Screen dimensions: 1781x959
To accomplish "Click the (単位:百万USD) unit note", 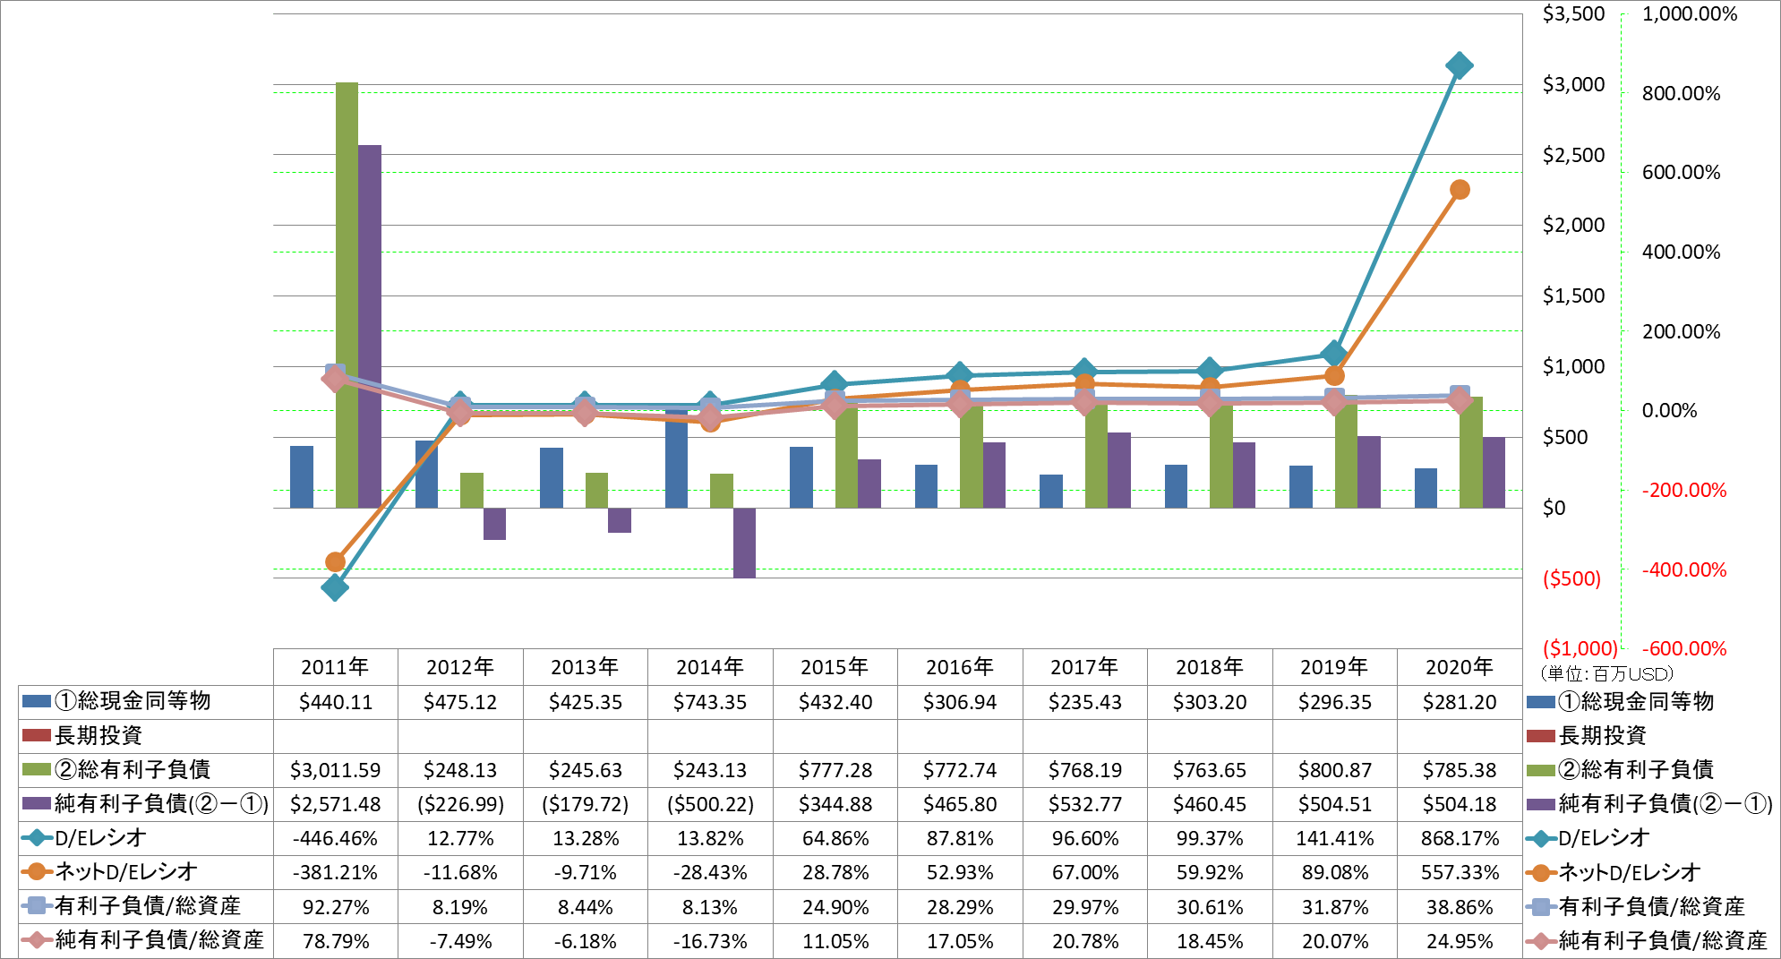I will 1606,673.
